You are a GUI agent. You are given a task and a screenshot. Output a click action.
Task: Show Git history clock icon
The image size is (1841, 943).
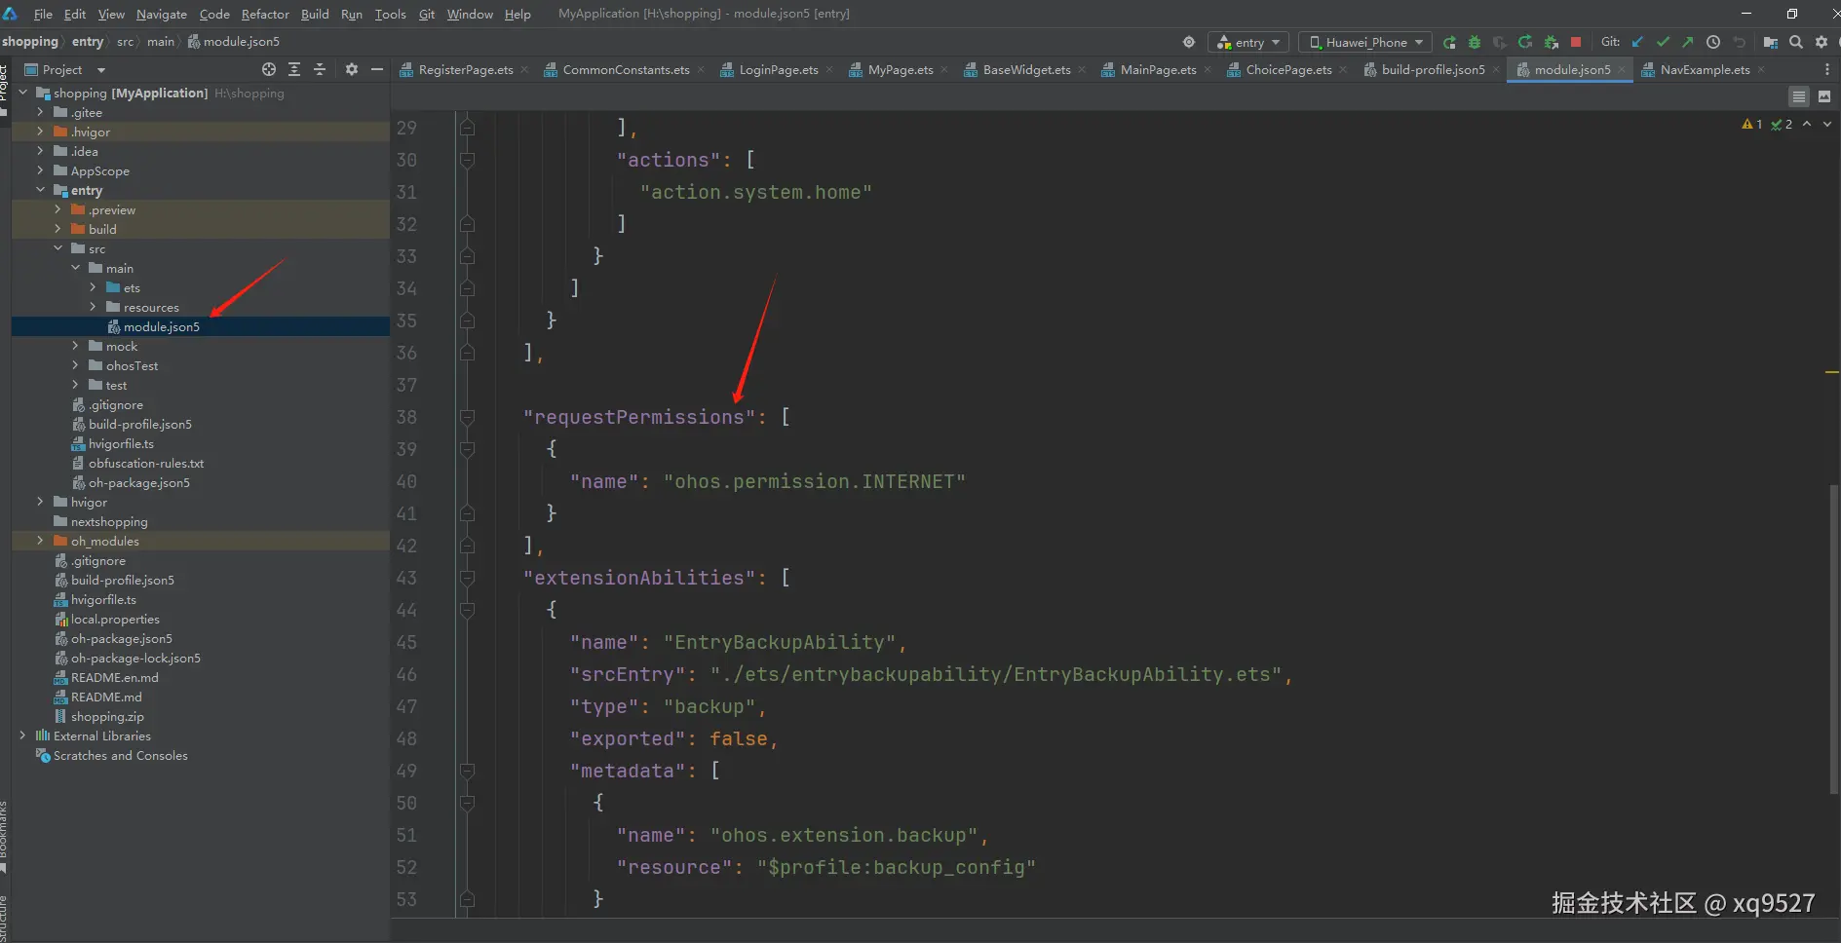1712,42
